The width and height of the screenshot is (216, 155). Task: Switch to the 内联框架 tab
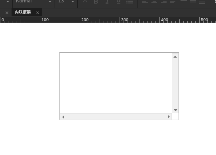(x=23, y=12)
